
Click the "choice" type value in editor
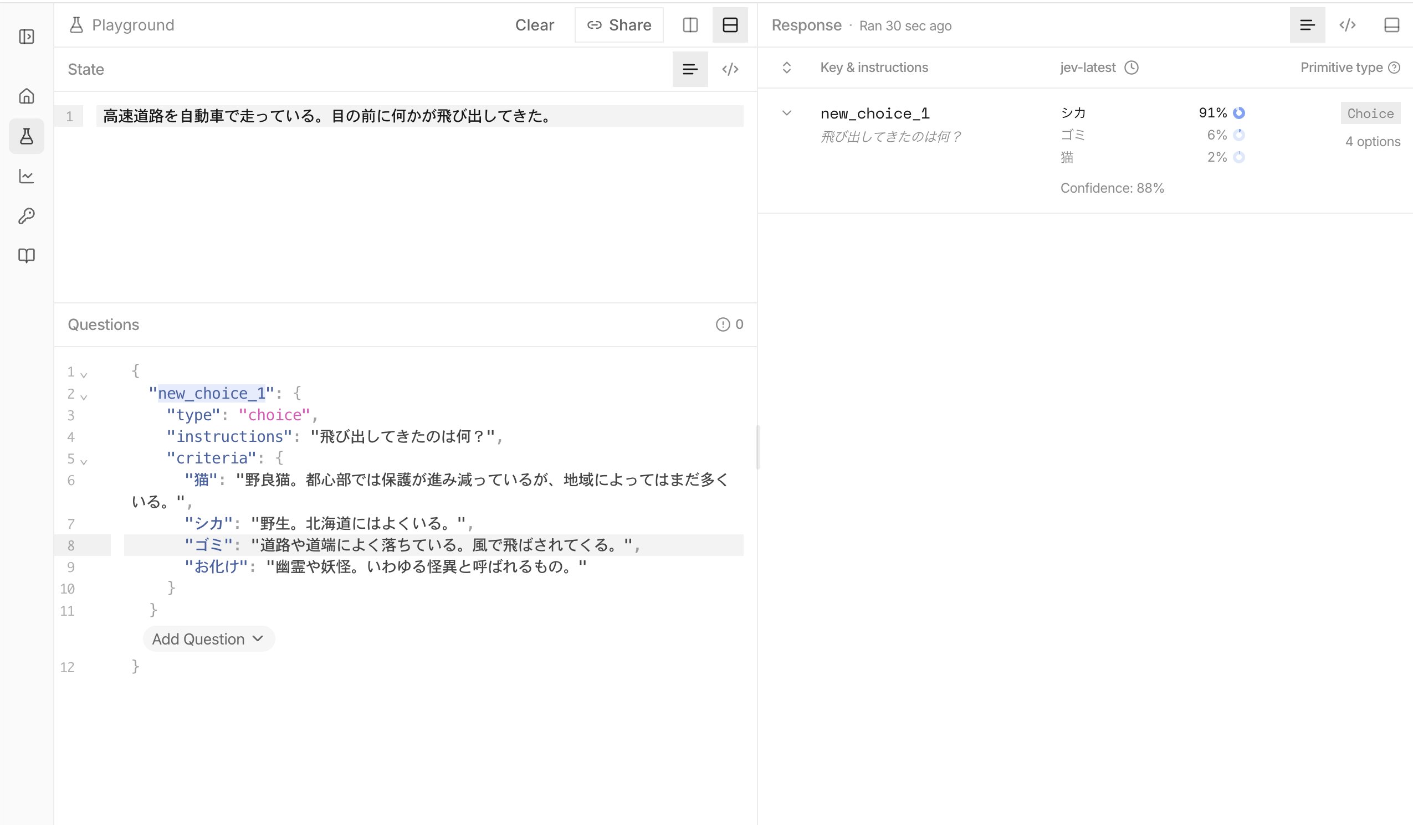pos(274,415)
